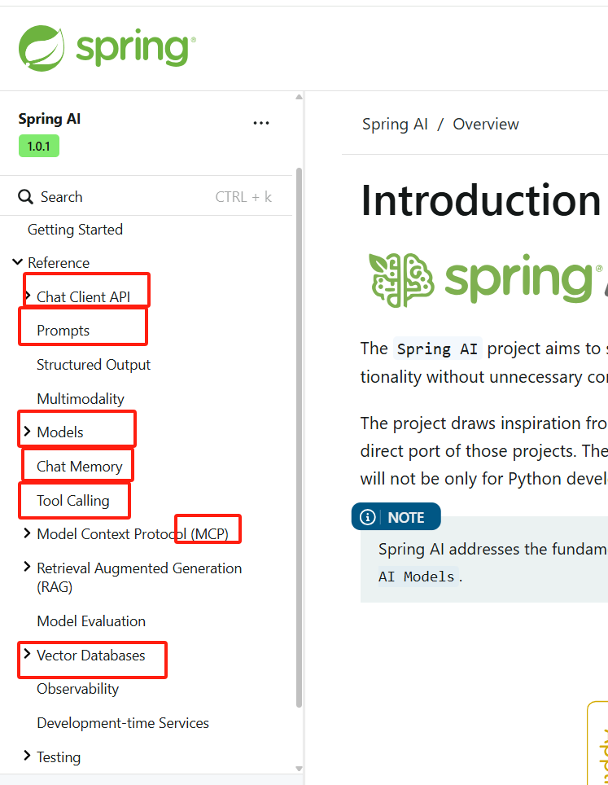Expand the Model Context Protocol chevron
Viewport: 608px width, 785px height.
tap(28, 533)
